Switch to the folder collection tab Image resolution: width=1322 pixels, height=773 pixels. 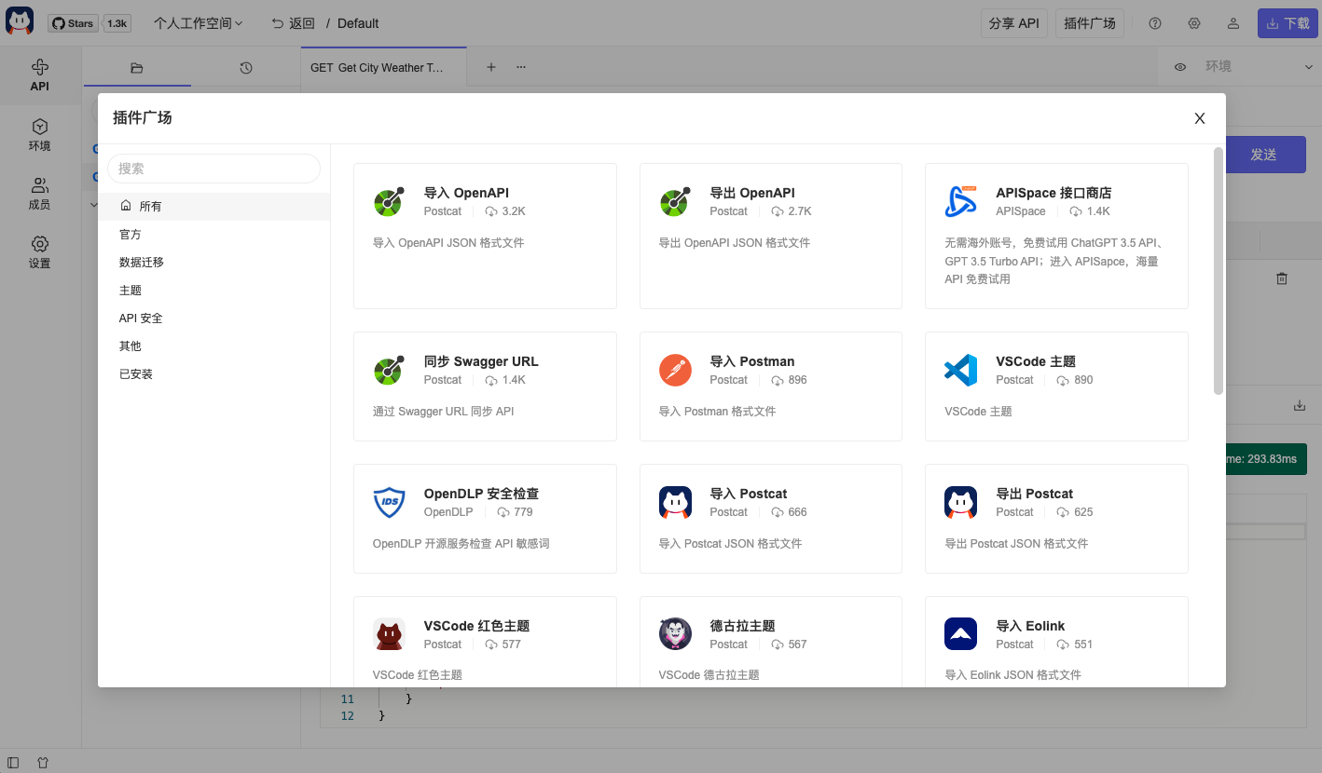(137, 67)
